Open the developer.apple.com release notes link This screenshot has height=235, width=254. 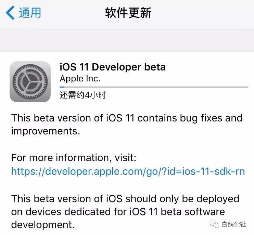coord(128,171)
